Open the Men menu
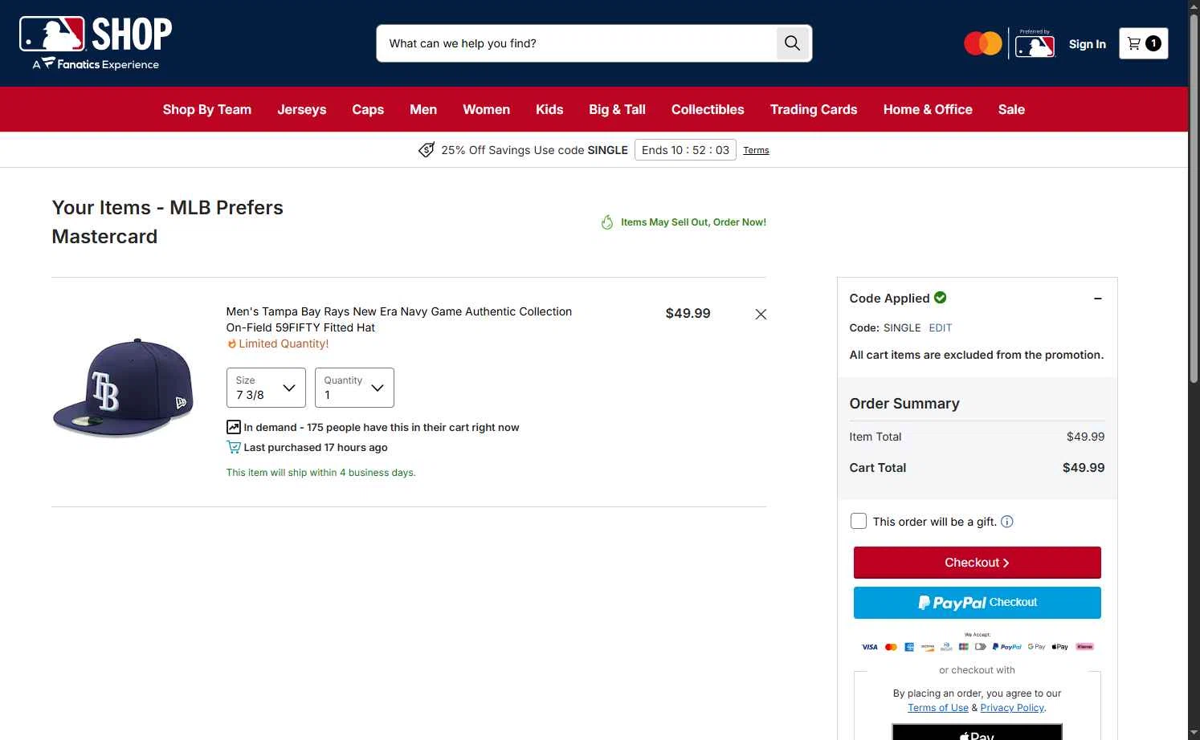The width and height of the screenshot is (1200, 740). tap(423, 109)
